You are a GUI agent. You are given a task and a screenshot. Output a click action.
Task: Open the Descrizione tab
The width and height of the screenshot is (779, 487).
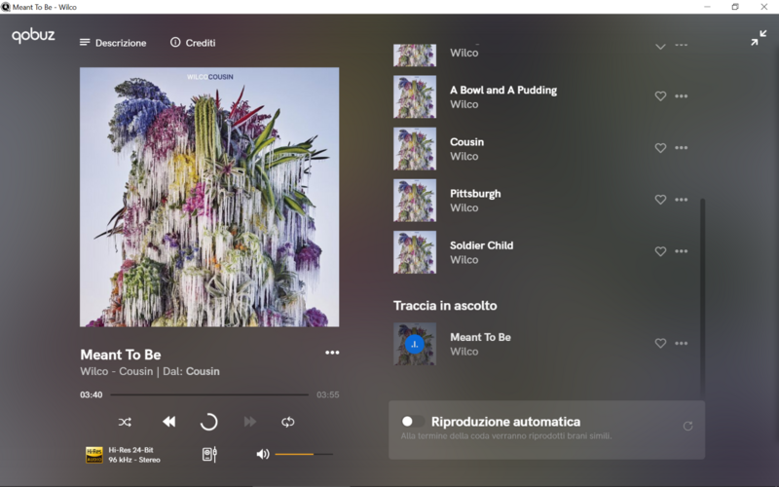(113, 43)
